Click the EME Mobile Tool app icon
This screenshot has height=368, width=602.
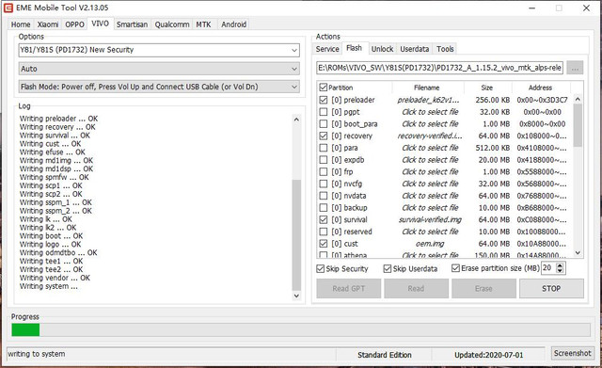tap(8, 8)
